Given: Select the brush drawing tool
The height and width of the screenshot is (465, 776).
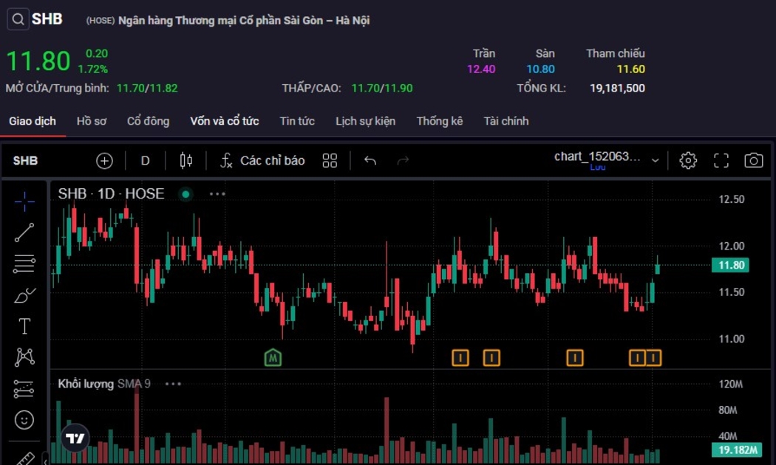Looking at the screenshot, I should [x=24, y=295].
